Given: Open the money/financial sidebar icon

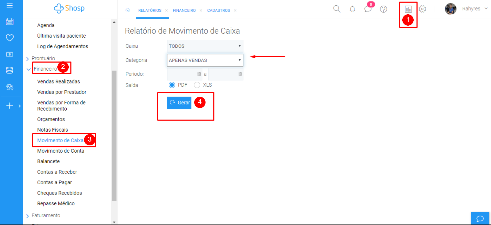Looking at the screenshot, I should pyautogui.click(x=9, y=54).
